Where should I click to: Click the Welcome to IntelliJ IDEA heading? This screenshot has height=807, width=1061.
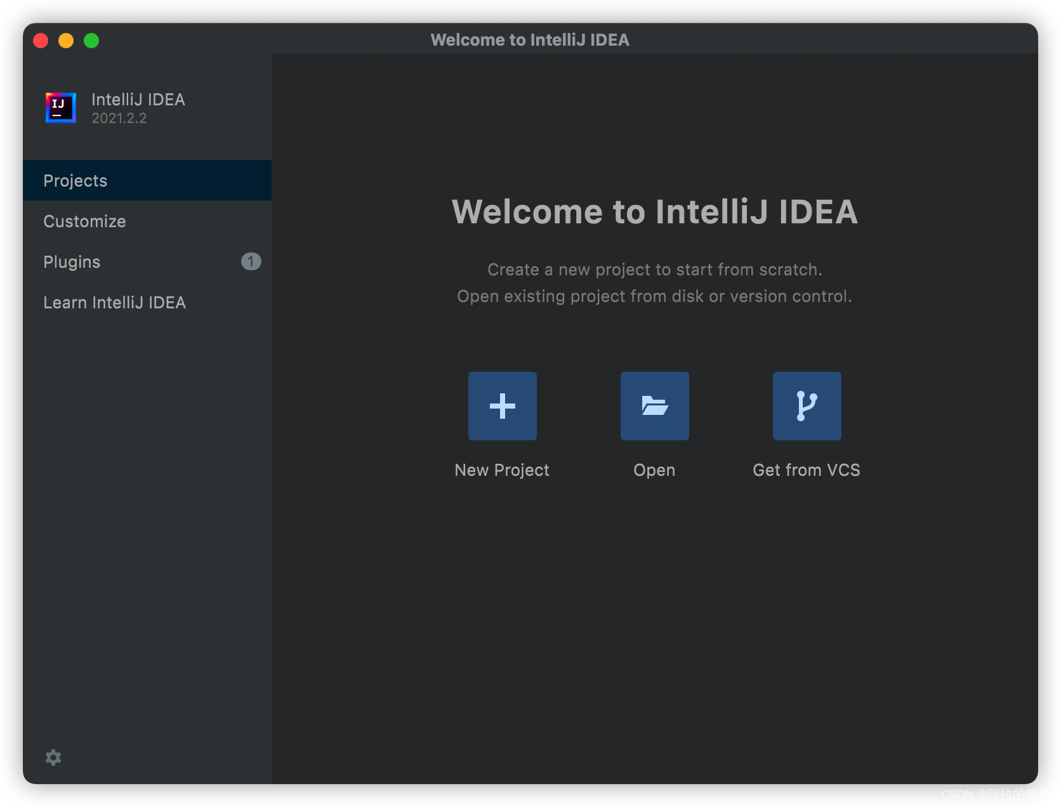654,211
